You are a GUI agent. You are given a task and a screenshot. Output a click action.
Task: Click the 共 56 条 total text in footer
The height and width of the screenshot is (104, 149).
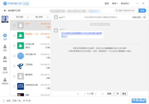click(27, 101)
